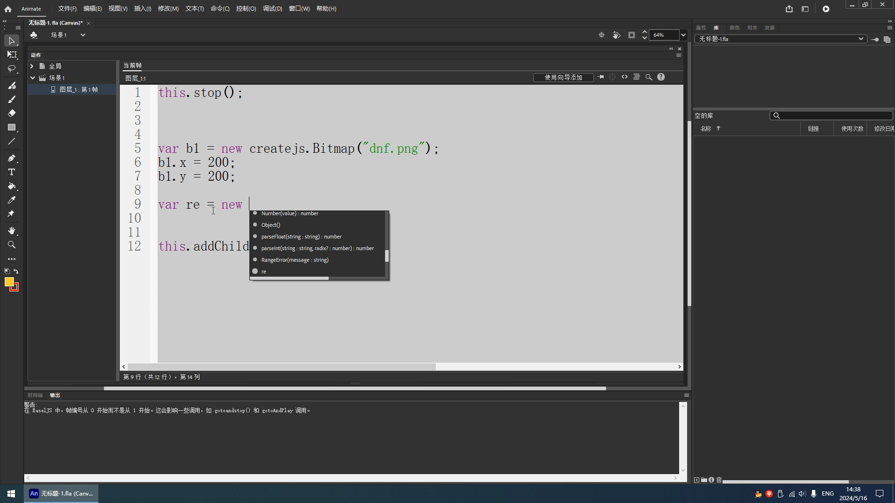Open the find magnifier in Actions panel

pos(648,77)
